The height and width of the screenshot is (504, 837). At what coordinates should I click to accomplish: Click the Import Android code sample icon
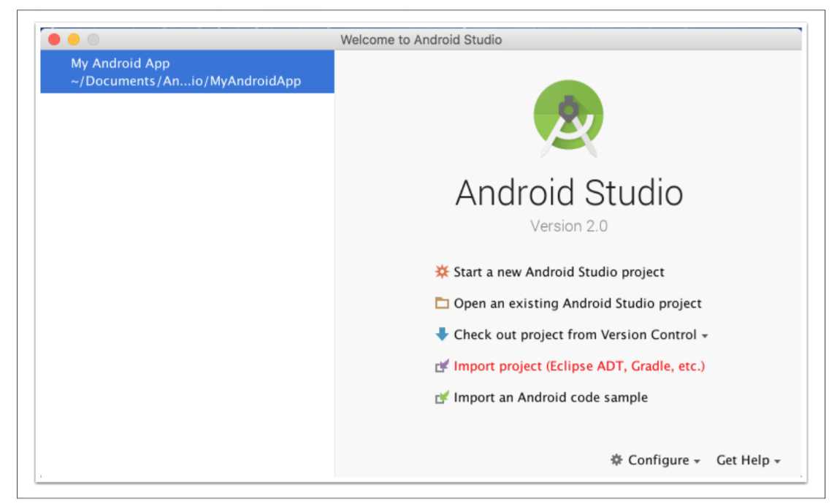[441, 397]
